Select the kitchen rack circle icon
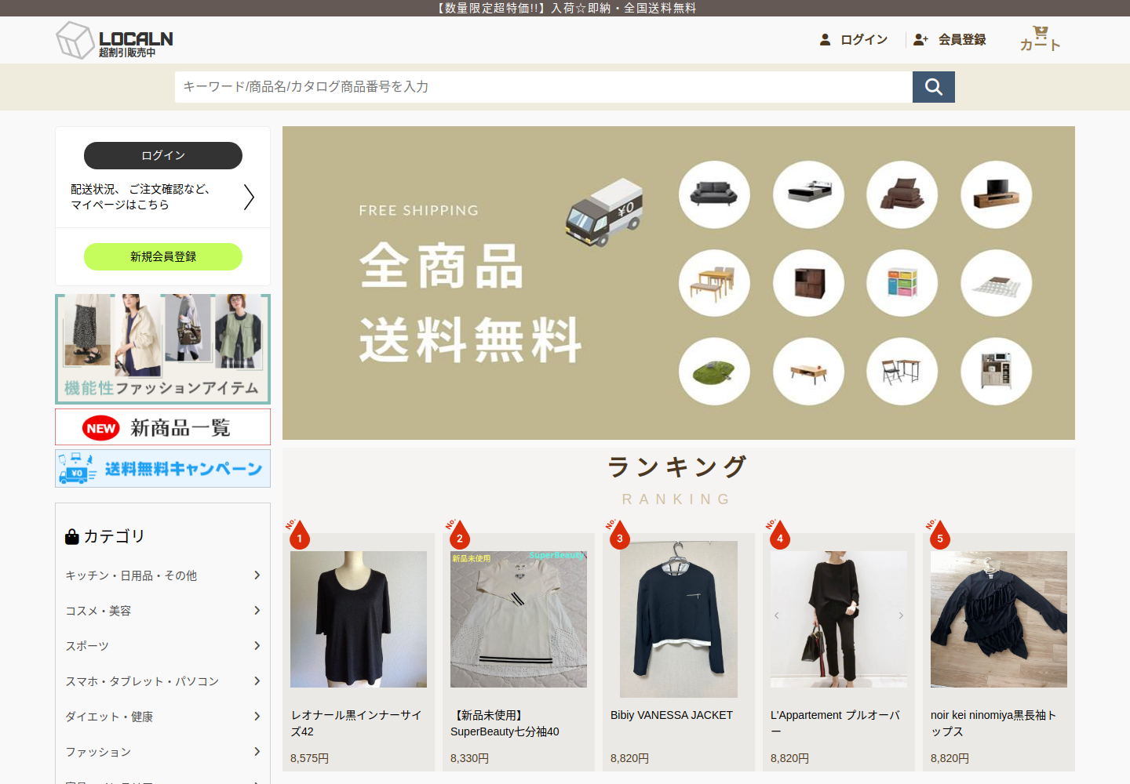The image size is (1130, 784). 996,372
